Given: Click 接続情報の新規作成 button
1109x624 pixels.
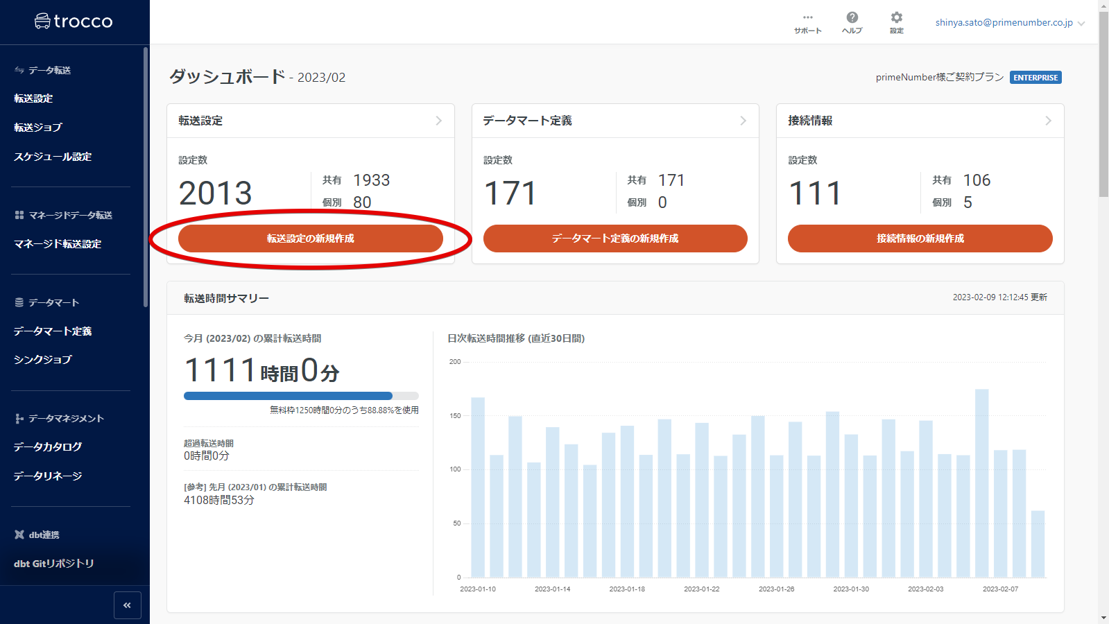Looking at the screenshot, I should pyautogui.click(x=920, y=239).
